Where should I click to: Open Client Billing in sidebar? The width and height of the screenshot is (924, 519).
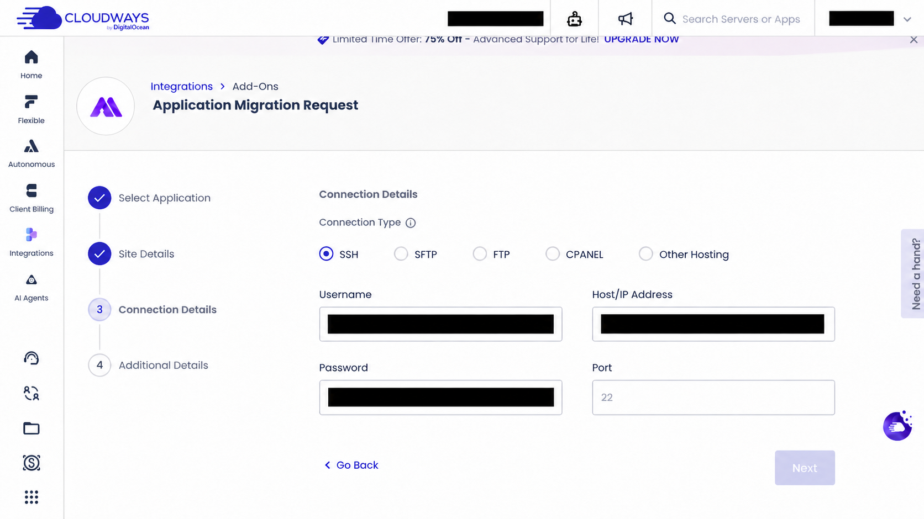(32, 198)
